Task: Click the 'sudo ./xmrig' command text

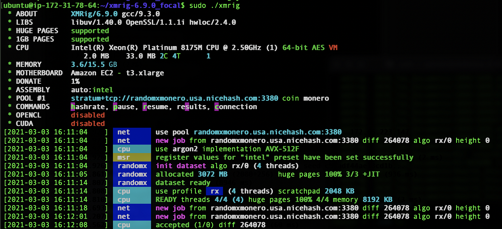Action: [214, 5]
